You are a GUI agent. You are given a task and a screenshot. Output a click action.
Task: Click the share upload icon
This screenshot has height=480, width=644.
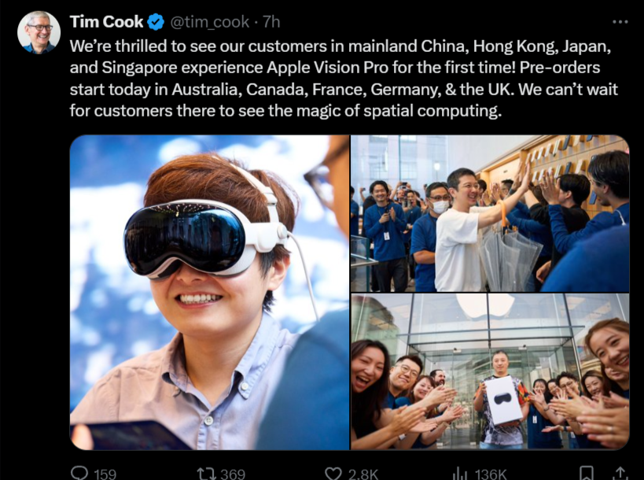pos(620,473)
